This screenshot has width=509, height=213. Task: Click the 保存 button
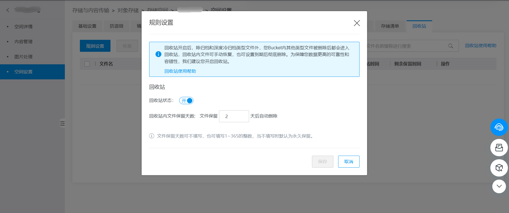(323, 161)
